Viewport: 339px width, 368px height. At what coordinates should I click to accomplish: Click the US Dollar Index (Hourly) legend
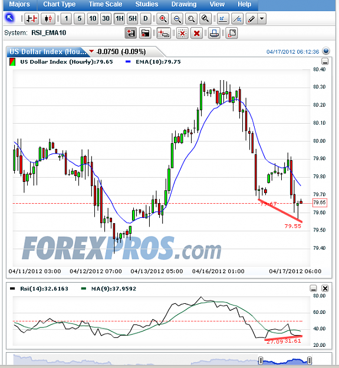[x=67, y=62]
